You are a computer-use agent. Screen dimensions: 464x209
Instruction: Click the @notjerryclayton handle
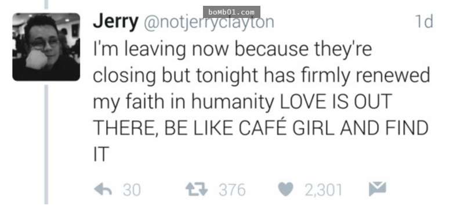(x=209, y=23)
